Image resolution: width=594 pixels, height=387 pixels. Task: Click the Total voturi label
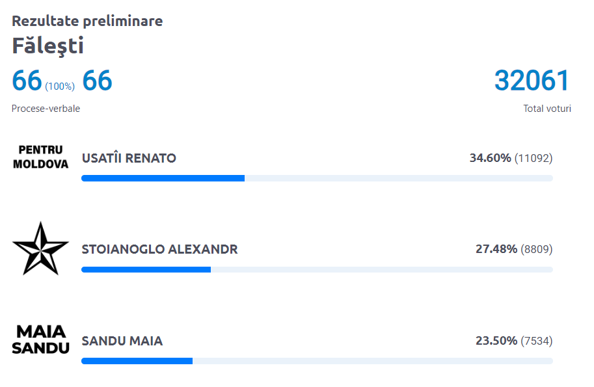[x=547, y=109]
